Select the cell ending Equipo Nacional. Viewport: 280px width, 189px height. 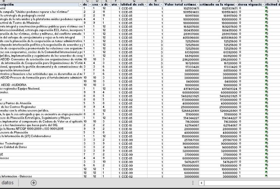41,88
